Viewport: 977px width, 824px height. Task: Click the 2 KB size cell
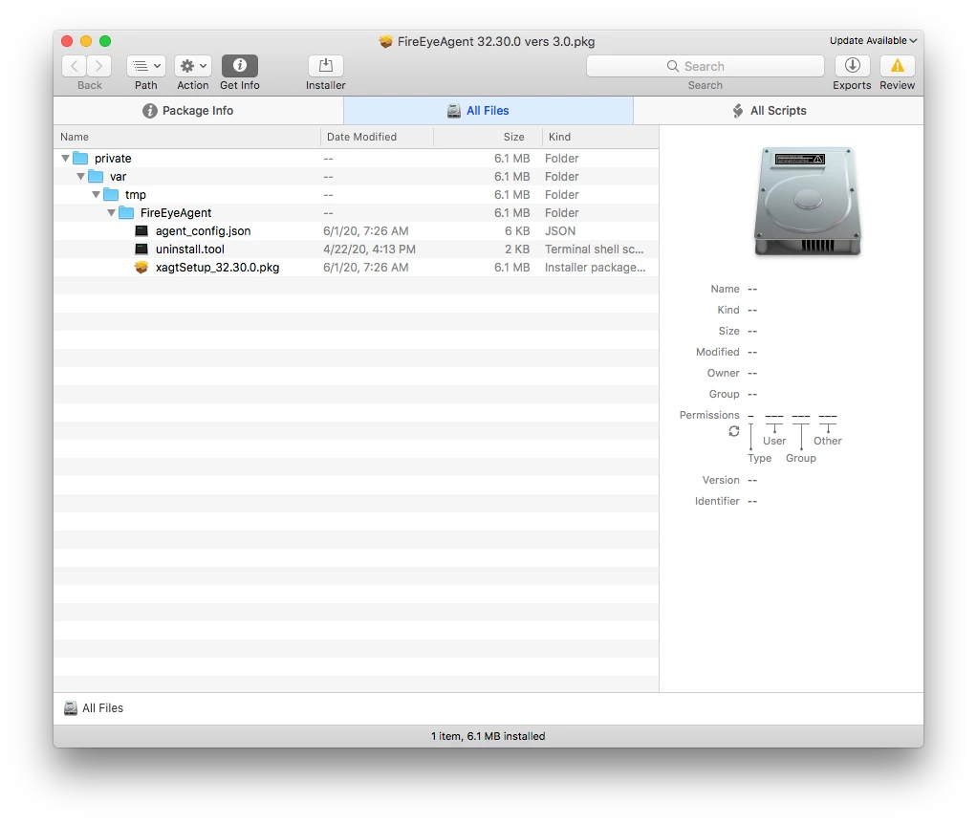click(x=517, y=249)
